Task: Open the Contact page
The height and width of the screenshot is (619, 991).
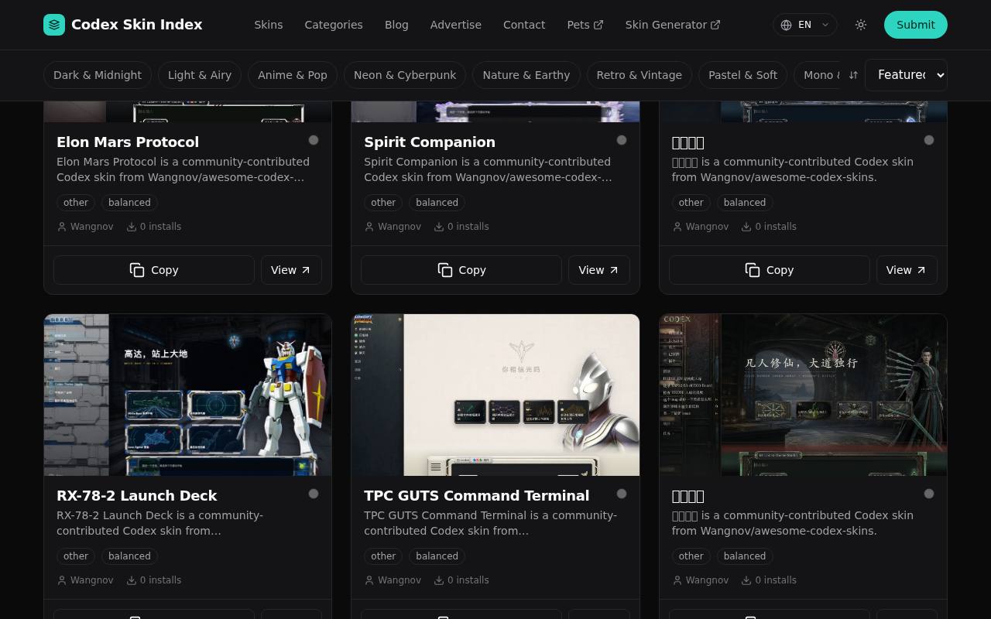Action: (x=524, y=25)
